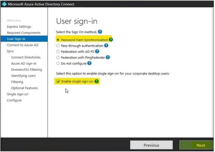Open help icon next to Password Hash Synchronization
215x152 pixels.
coord(111,40)
